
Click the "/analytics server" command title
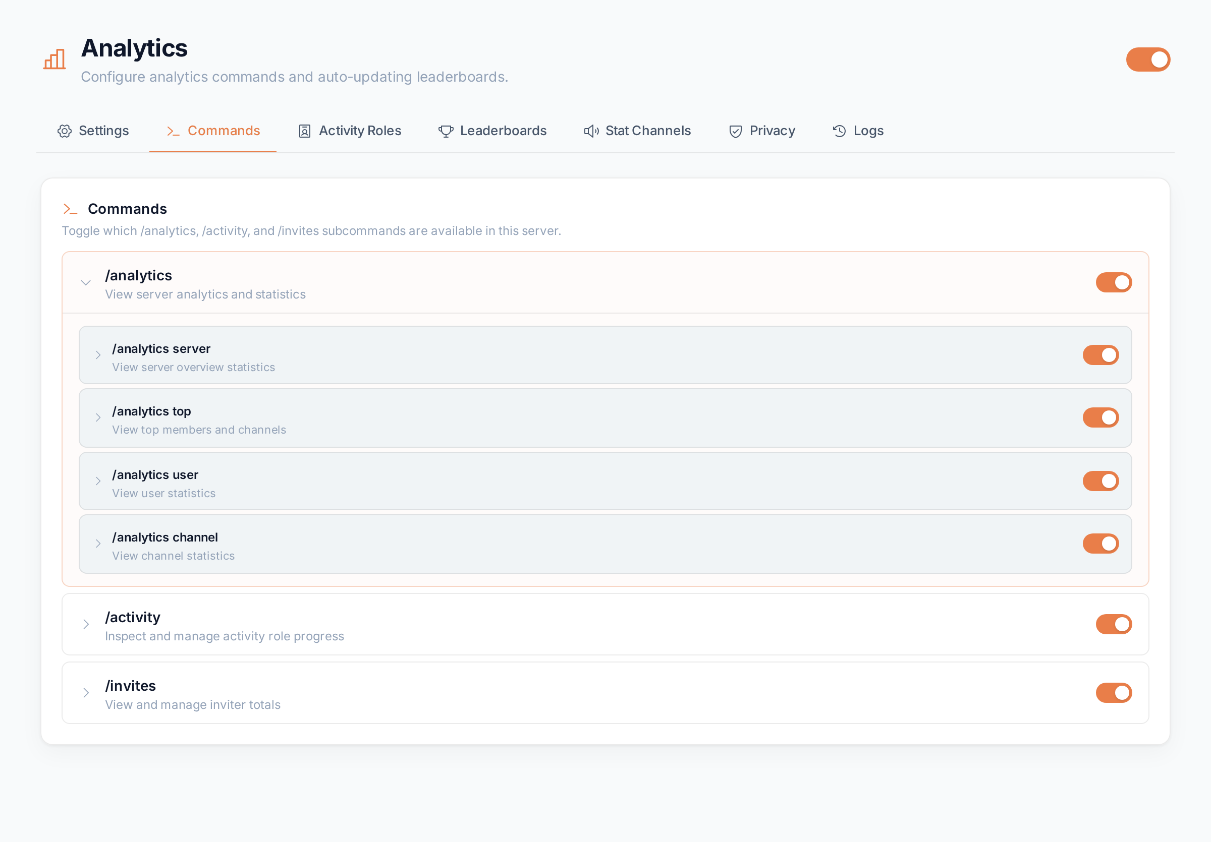pyautogui.click(x=161, y=349)
